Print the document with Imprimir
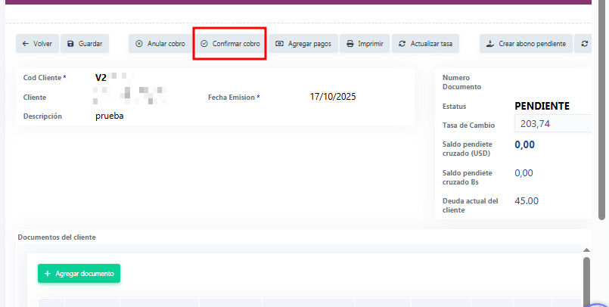Viewport: 609px width, 307px height. click(364, 44)
